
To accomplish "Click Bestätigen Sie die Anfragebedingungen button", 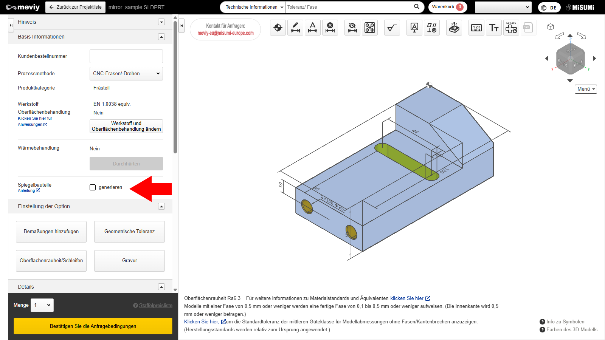I will (93, 326).
